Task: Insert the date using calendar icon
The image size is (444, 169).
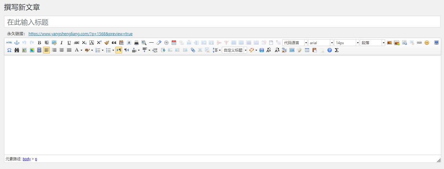Action: point(174,43)
